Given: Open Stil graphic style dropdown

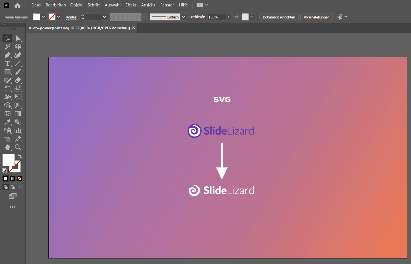Looking at the screenshot, I should pos(252,17).
